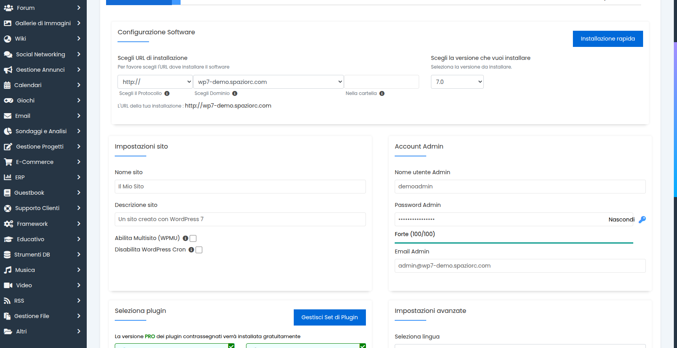Click the Educativo graduation cap icon
This screenshot has height=348, width=677.
point(8,239)
